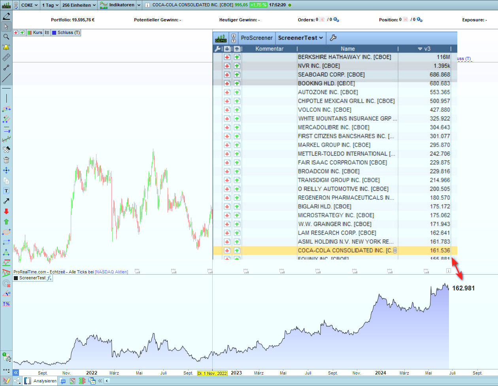Expand the chart template wrench dropdown in sidebar
This screenshot has height=386, width=498.
[6, 357]
